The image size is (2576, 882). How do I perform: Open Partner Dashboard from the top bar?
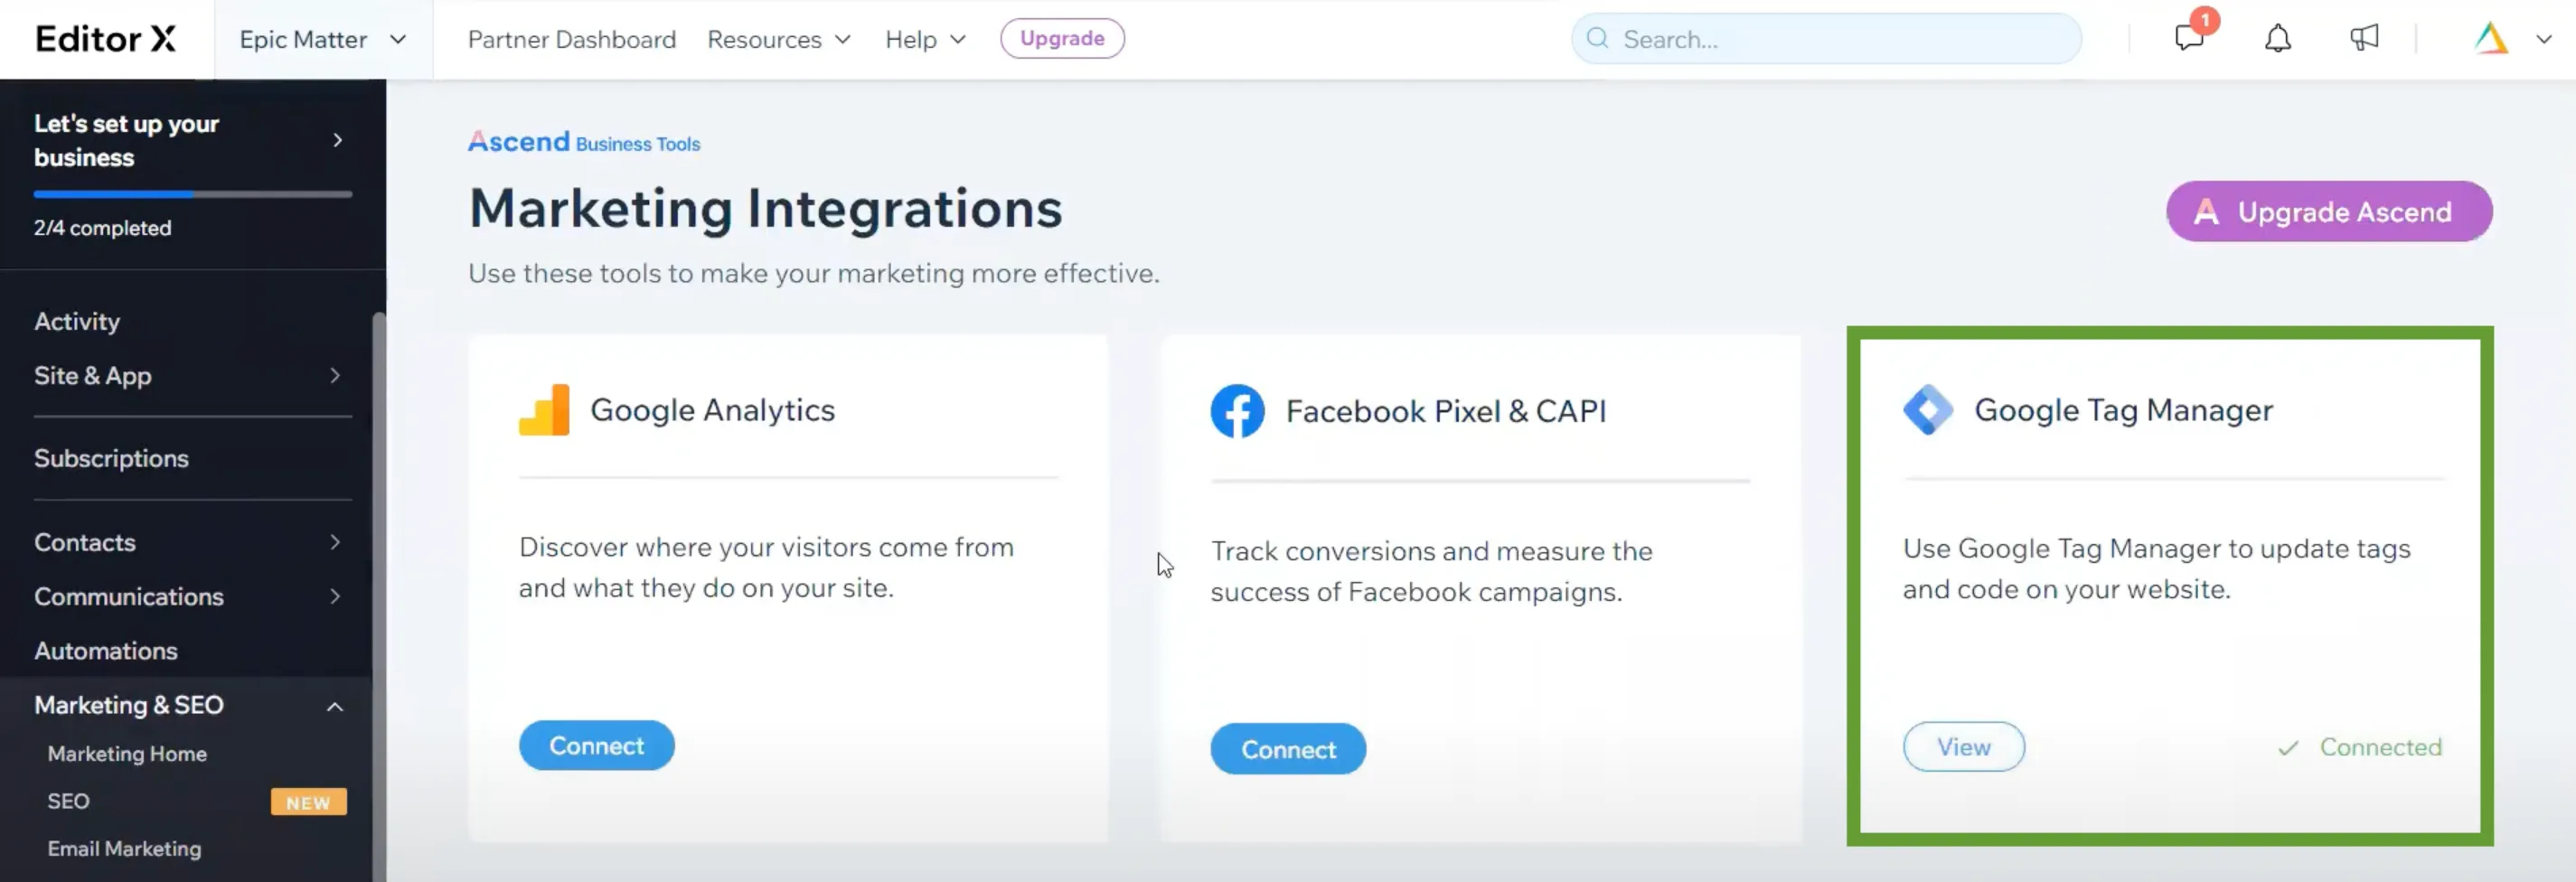tap(572, 39)
